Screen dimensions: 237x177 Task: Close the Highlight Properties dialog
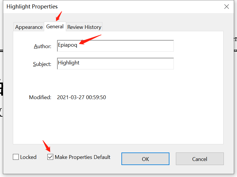click(x=226, y=6)
